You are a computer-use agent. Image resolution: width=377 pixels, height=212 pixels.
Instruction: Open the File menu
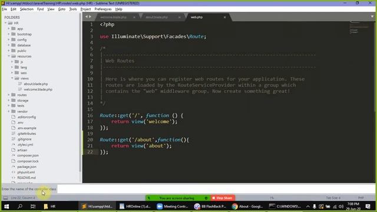coord(4,9)
